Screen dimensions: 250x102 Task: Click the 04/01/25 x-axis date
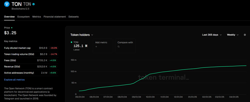pyautogui.click(x=234, y=97)
